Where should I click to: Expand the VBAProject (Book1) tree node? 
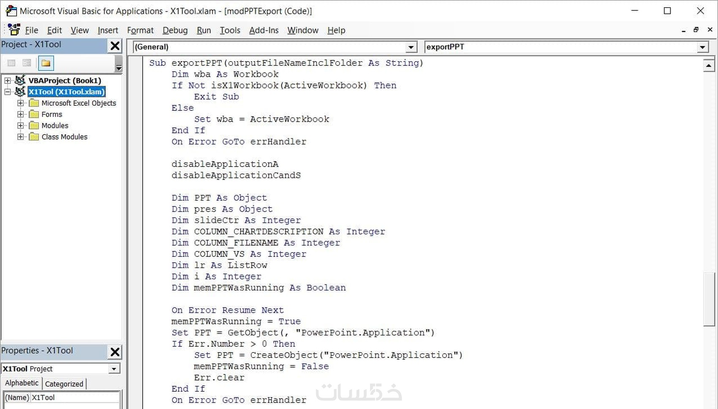tap(8, 81)
